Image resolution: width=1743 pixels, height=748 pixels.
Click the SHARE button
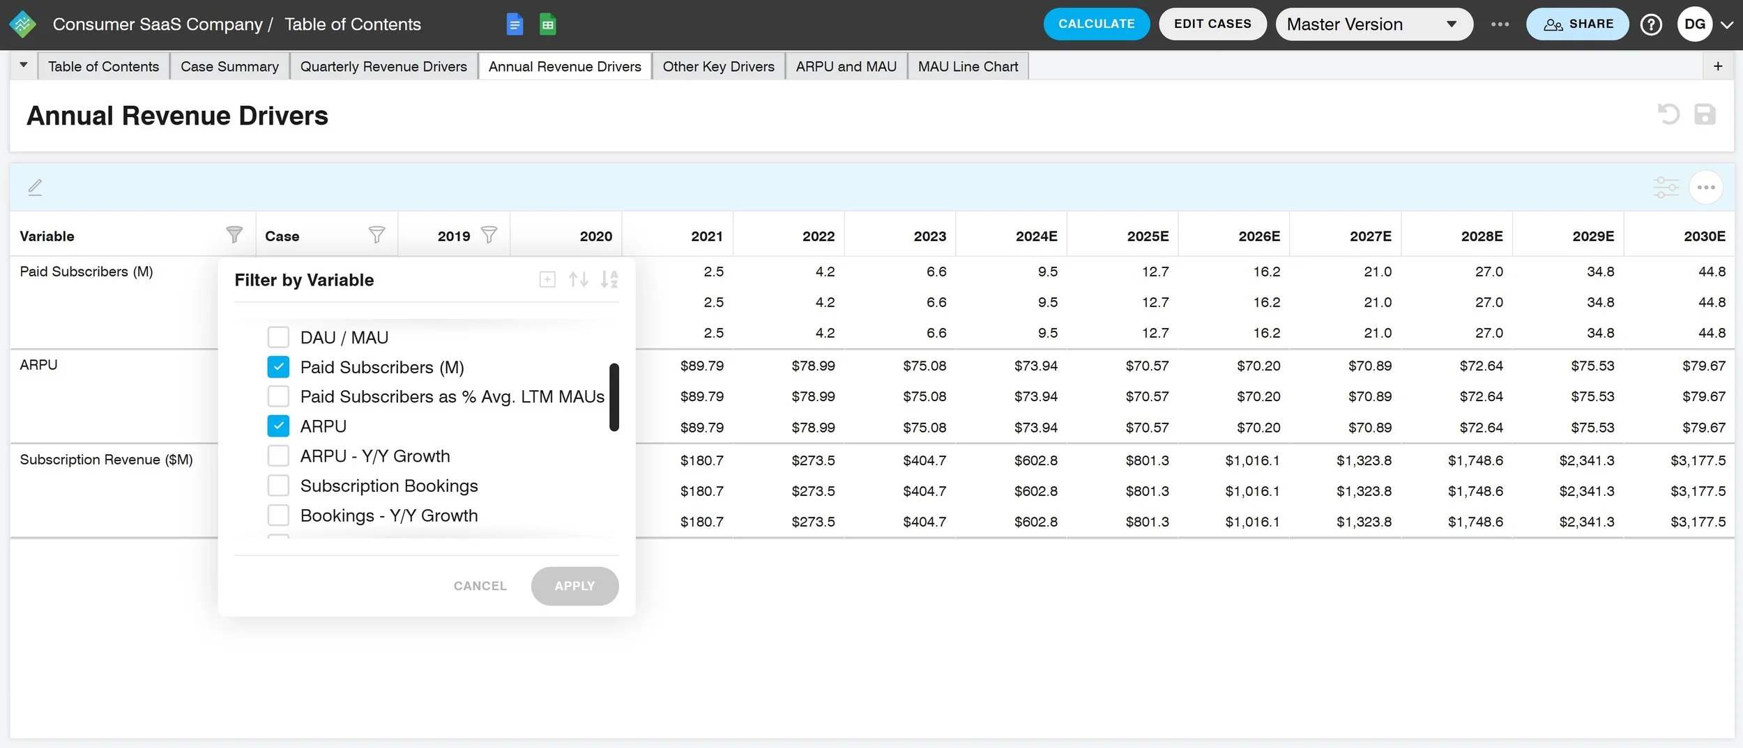coord(1578,24)
